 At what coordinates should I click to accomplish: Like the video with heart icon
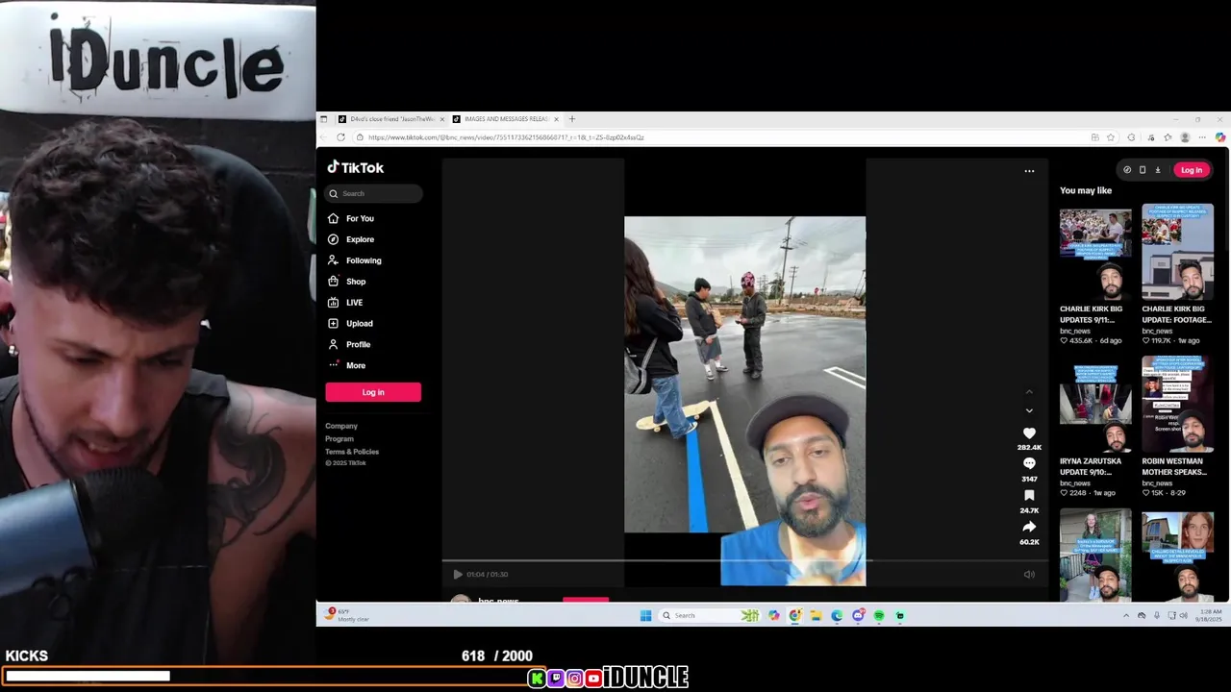click(1029, 433)
